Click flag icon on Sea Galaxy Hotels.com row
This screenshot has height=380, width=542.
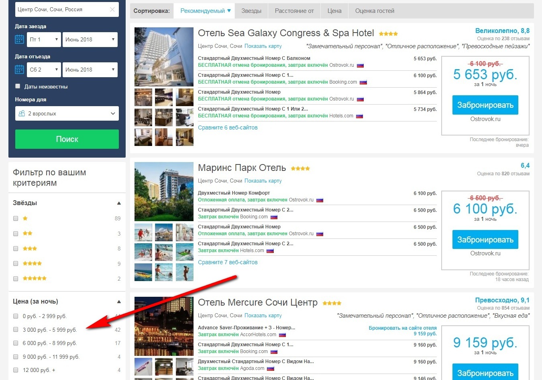point(360,116)
